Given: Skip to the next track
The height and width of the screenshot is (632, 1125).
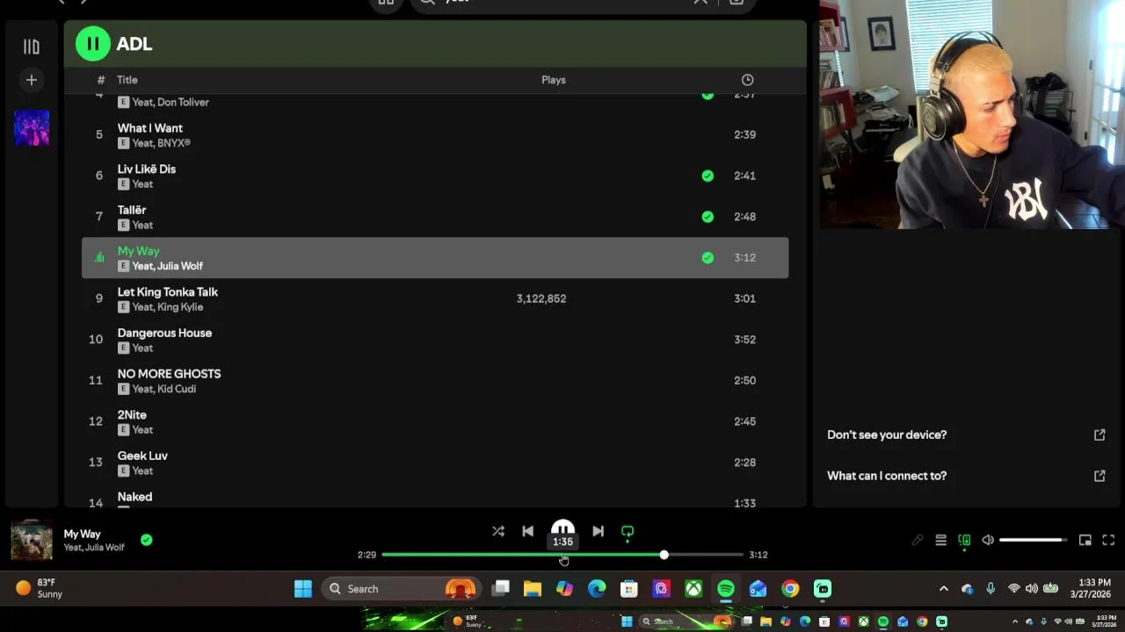Looking at the screenshot, I should tap(598, 531).
